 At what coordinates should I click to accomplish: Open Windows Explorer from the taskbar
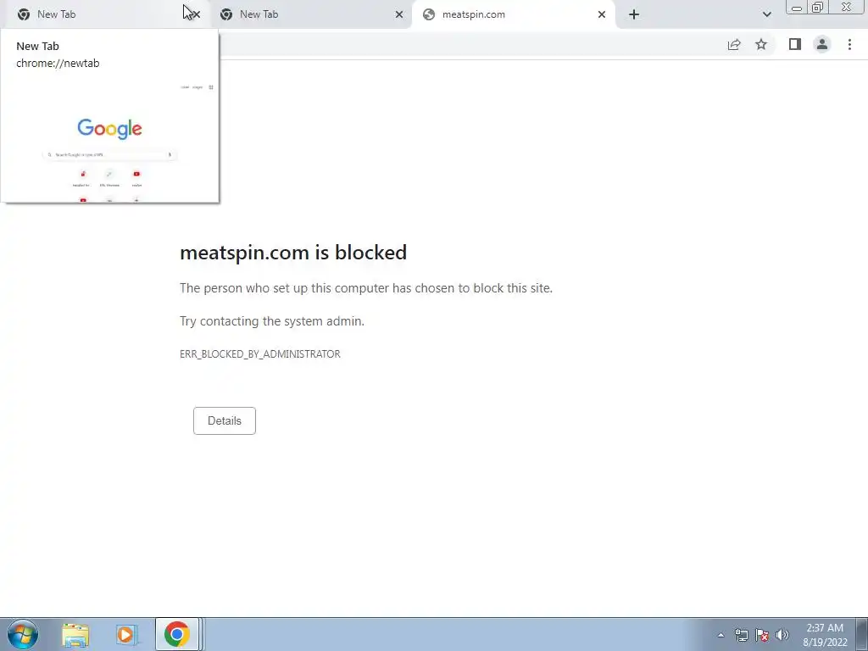(75, 634)
